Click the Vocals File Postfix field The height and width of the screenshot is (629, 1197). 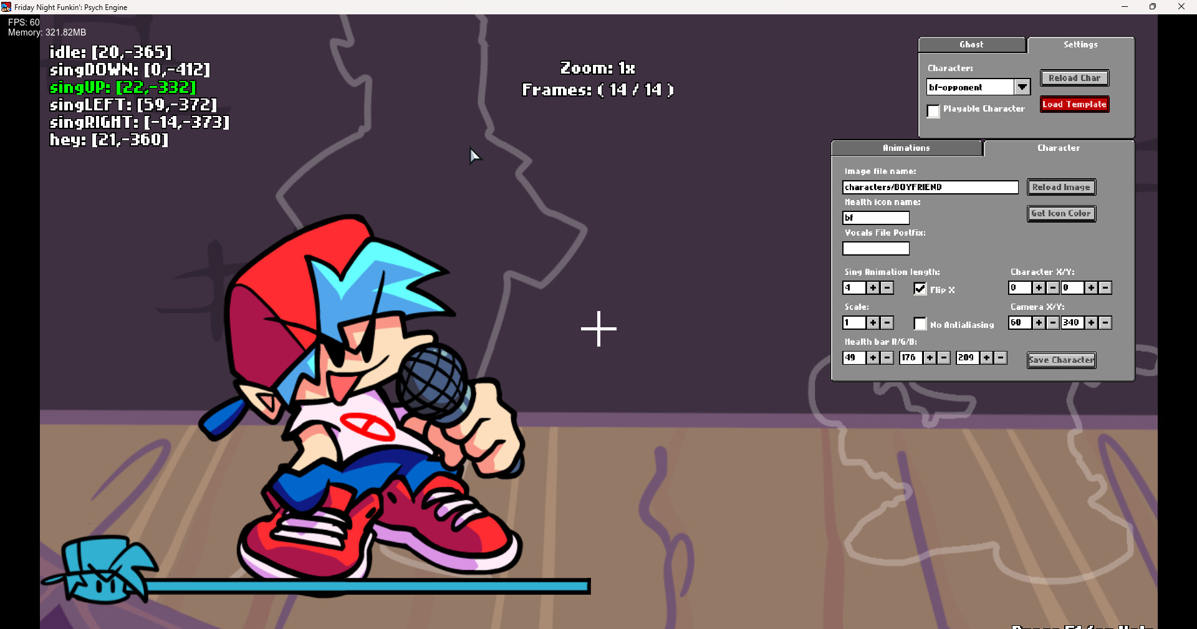[876, 248]
